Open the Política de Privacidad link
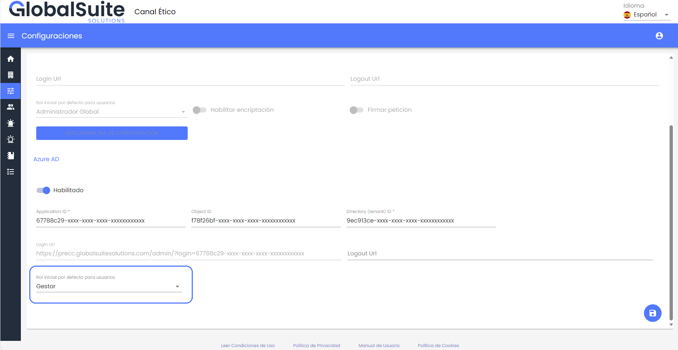The image size is (678, 350). click(x=316, y=346)
